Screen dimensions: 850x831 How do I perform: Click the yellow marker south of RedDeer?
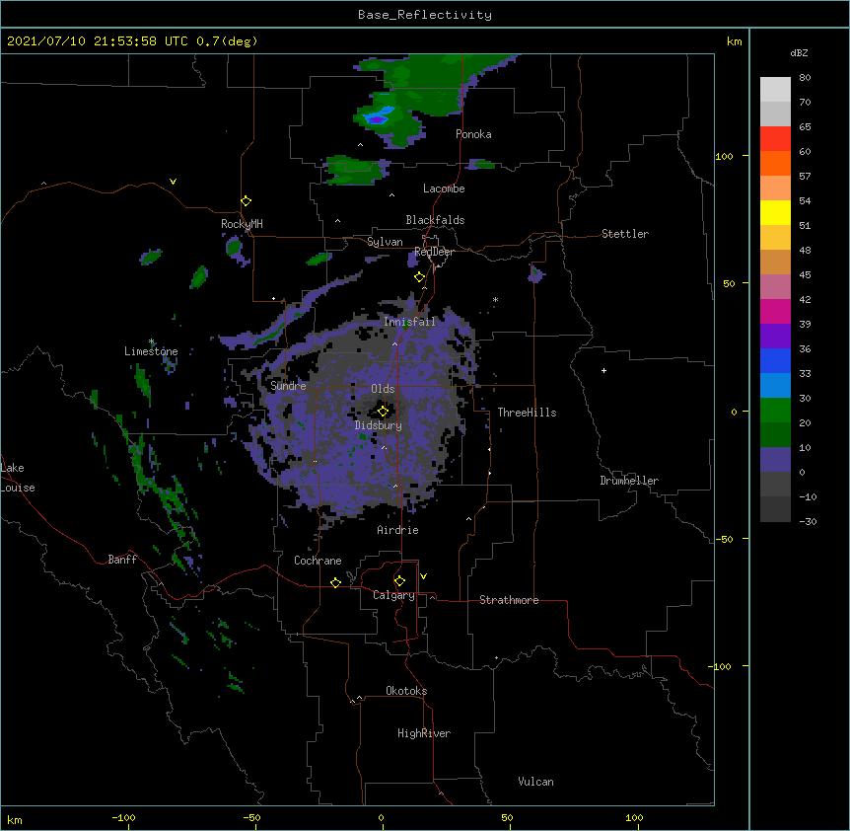tap(420, 277)
